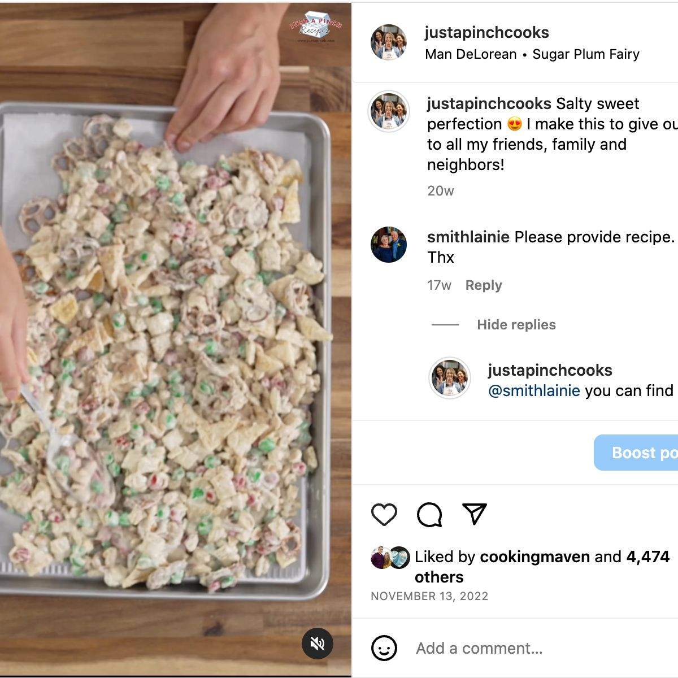
Task: Like the post with heart icon
Action: tap(384, 514)
